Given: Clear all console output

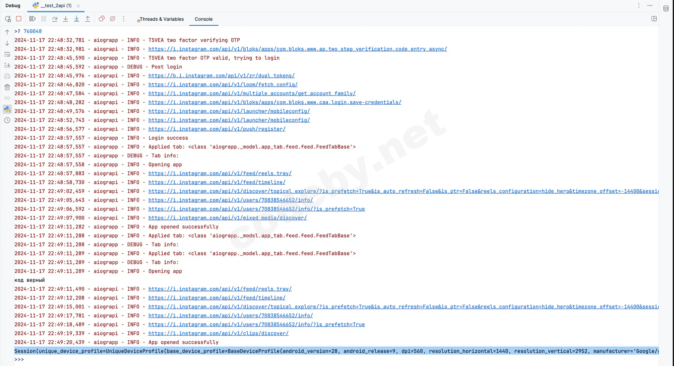Looking at the screenshot, I should (7, 87).
